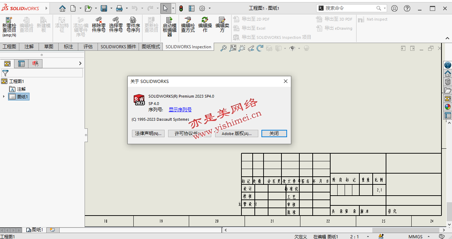
Task: Toggle the hide/show items eye icon
Action: [292, 49]
